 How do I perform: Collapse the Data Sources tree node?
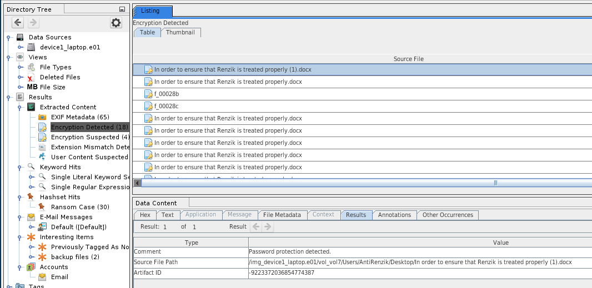tap(9, 37)
